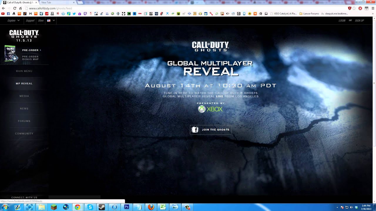Click volume icon in system tray
Viewport: 376px width, 211px height.
click(352, 207)
